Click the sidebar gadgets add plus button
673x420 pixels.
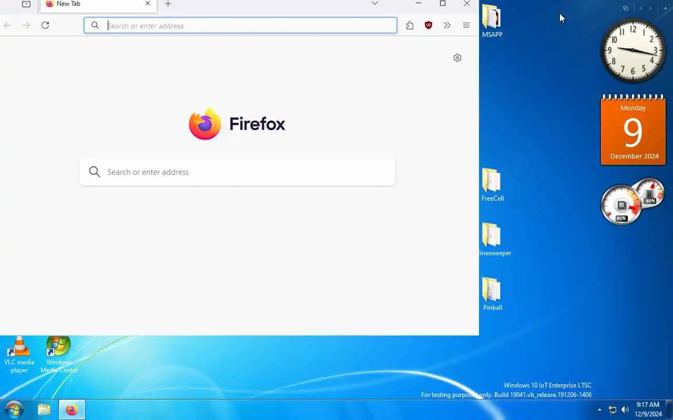(x=665, y=8)
